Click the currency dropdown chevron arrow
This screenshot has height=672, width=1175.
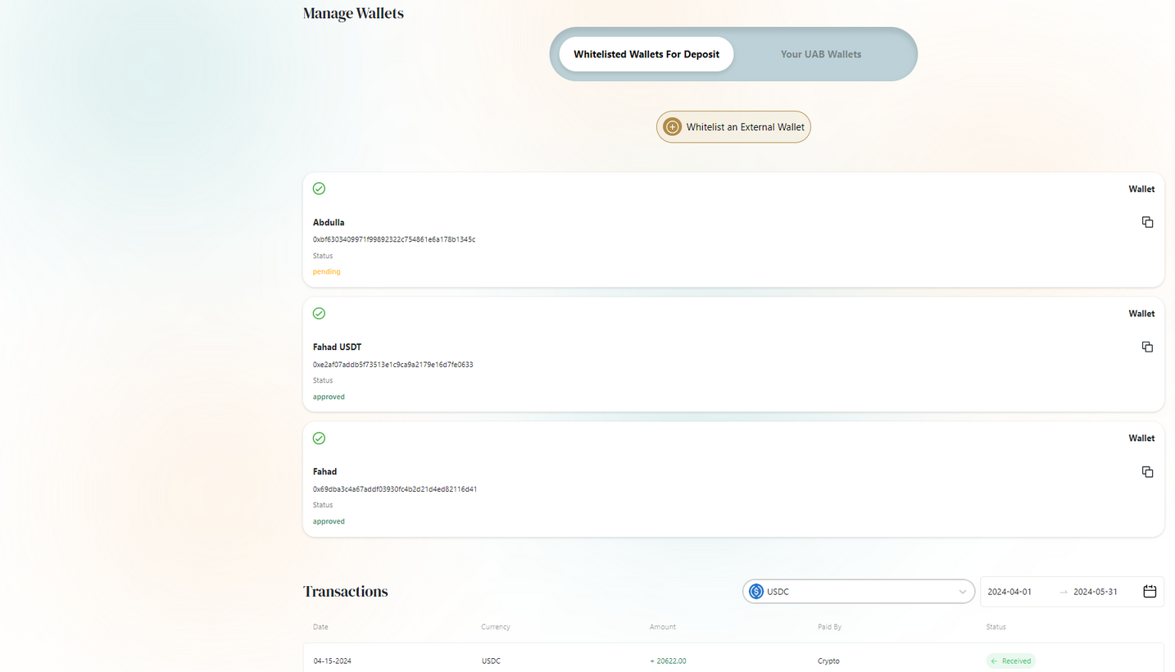963,592
